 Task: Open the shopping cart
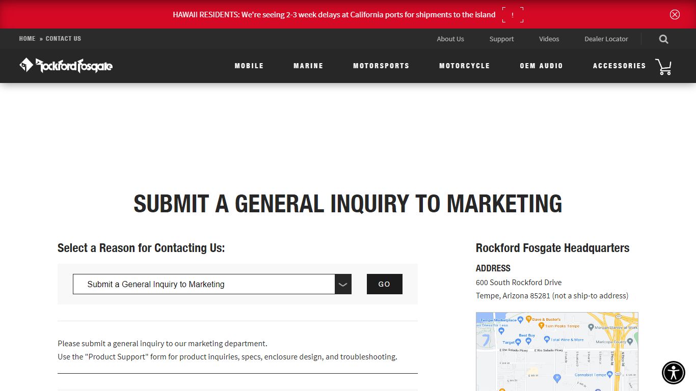pos(663,66)
